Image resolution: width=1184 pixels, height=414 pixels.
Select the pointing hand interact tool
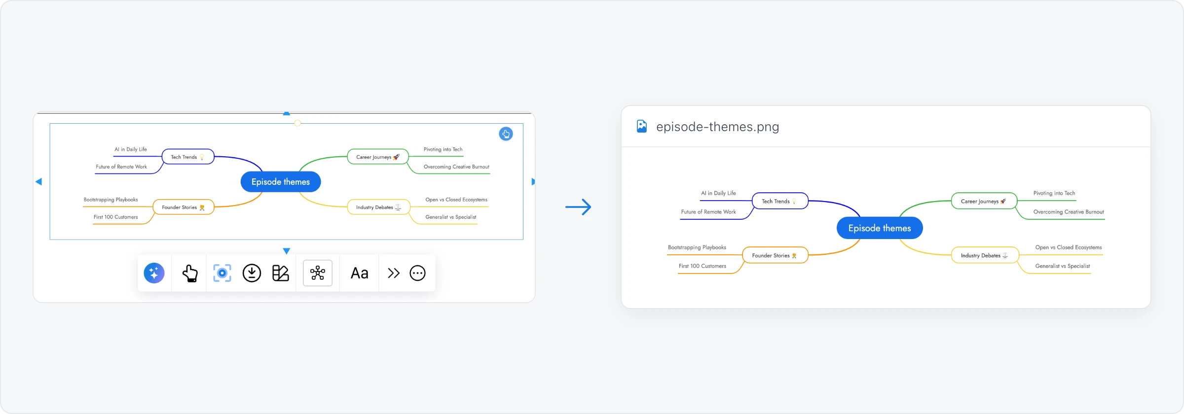[x=190, y=273]
